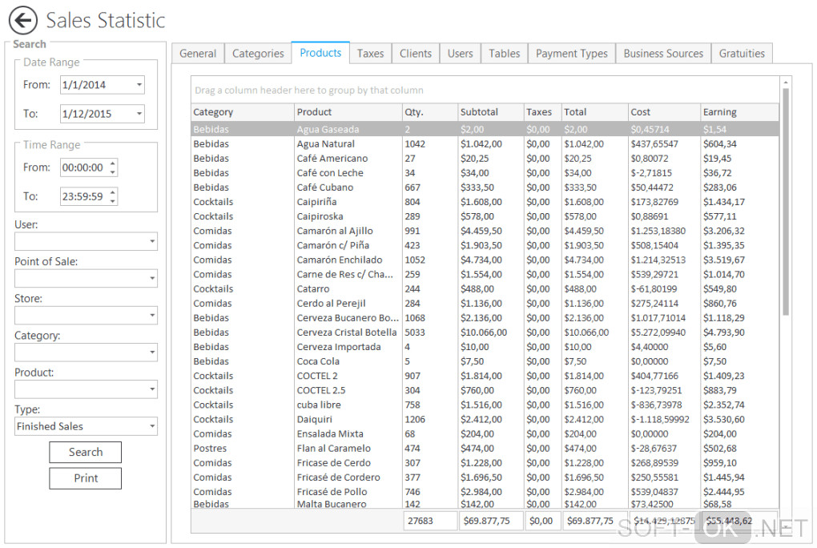Open the To date picker dropdown
The width and height of the screenshot is (817, 548).
pyautogui.click(x=139, y=114)
